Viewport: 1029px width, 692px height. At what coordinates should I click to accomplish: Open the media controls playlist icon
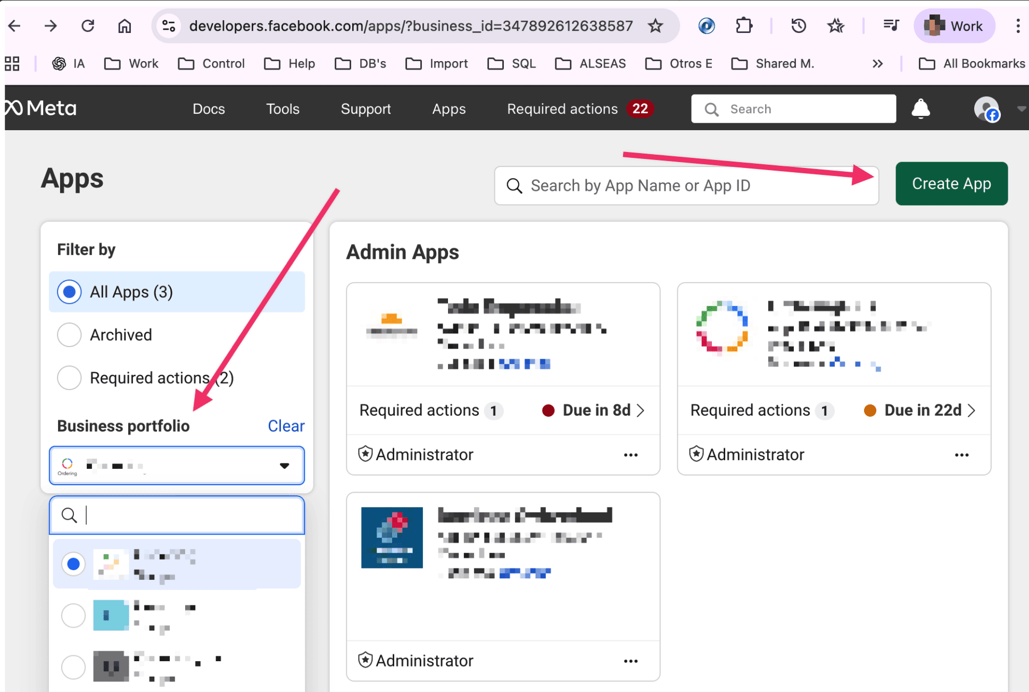pyautogui.click(x=891, y=26)
